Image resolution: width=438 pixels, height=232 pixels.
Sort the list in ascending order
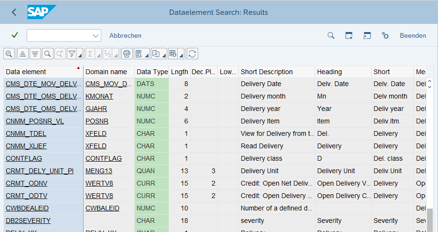pyautogui.click(x=22, y=54)
